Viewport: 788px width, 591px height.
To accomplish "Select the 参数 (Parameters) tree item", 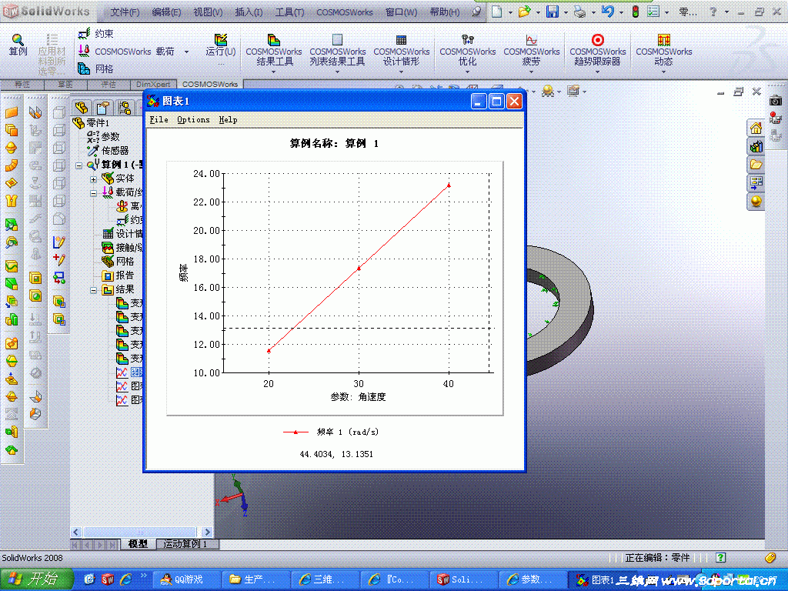I will [104, 137].
